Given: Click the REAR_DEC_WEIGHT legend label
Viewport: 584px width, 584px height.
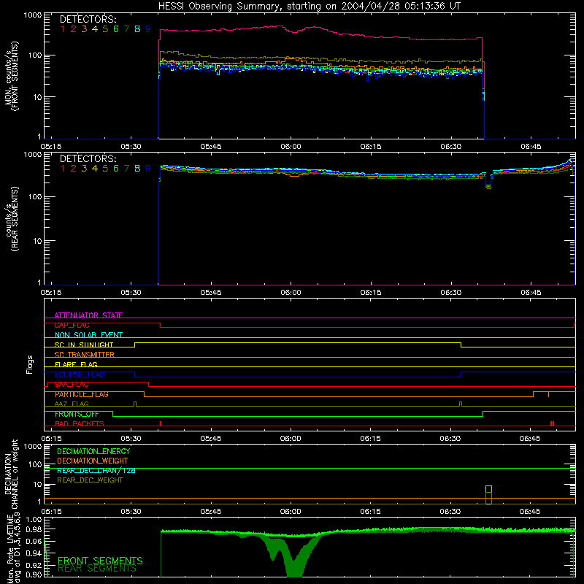Looking at the screenshot, I should pyautogui.click(x=90, y=480).
